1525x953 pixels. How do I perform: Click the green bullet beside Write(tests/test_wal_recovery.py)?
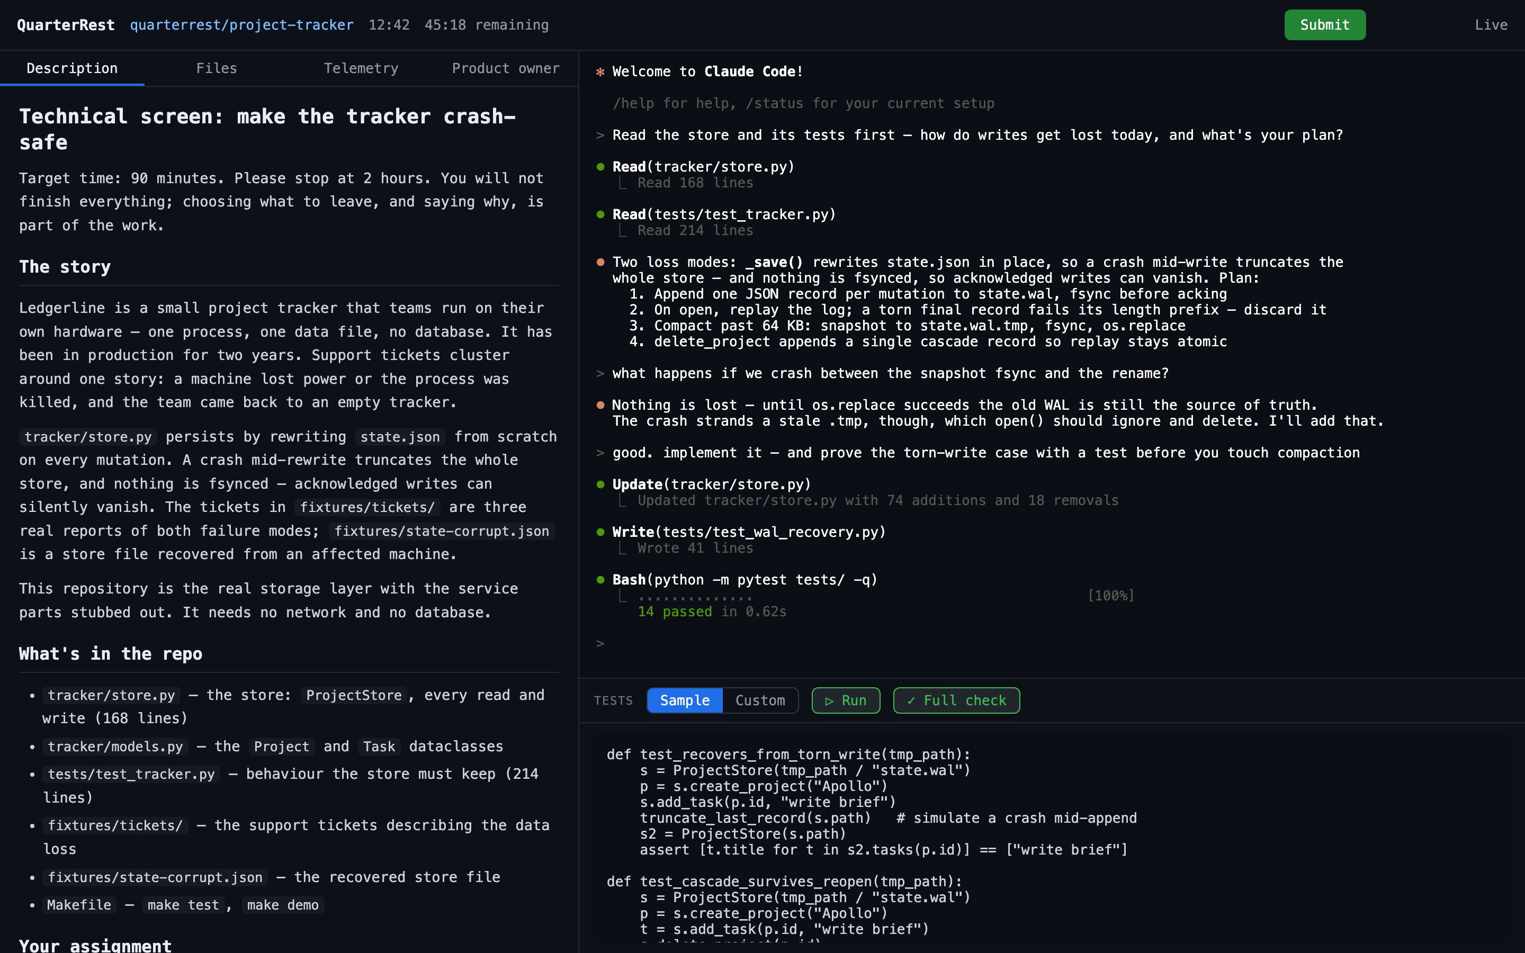pyautogui.click(x=600, y=532)
